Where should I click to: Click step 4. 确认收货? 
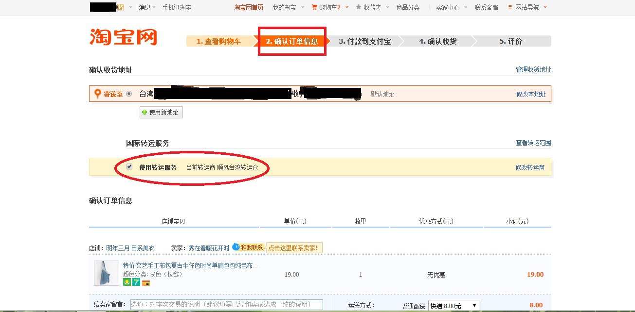pyautogui.click(x=437, y=41)
